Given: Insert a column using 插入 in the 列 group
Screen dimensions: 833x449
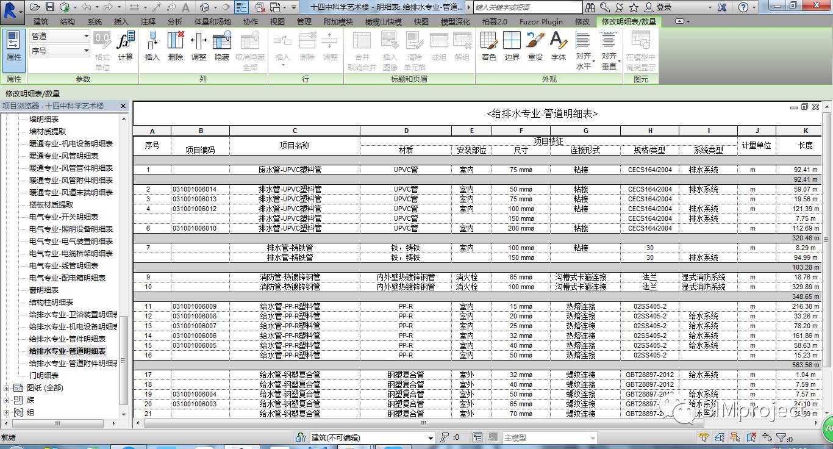Looking at the screenshot, I should (152, 46).
